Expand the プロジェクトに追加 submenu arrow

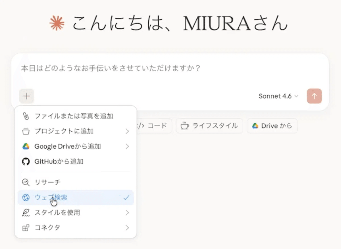(127, 131)
